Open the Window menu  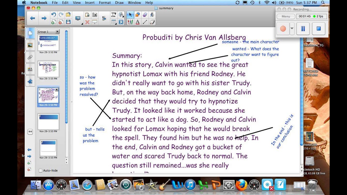click(134, 2)
